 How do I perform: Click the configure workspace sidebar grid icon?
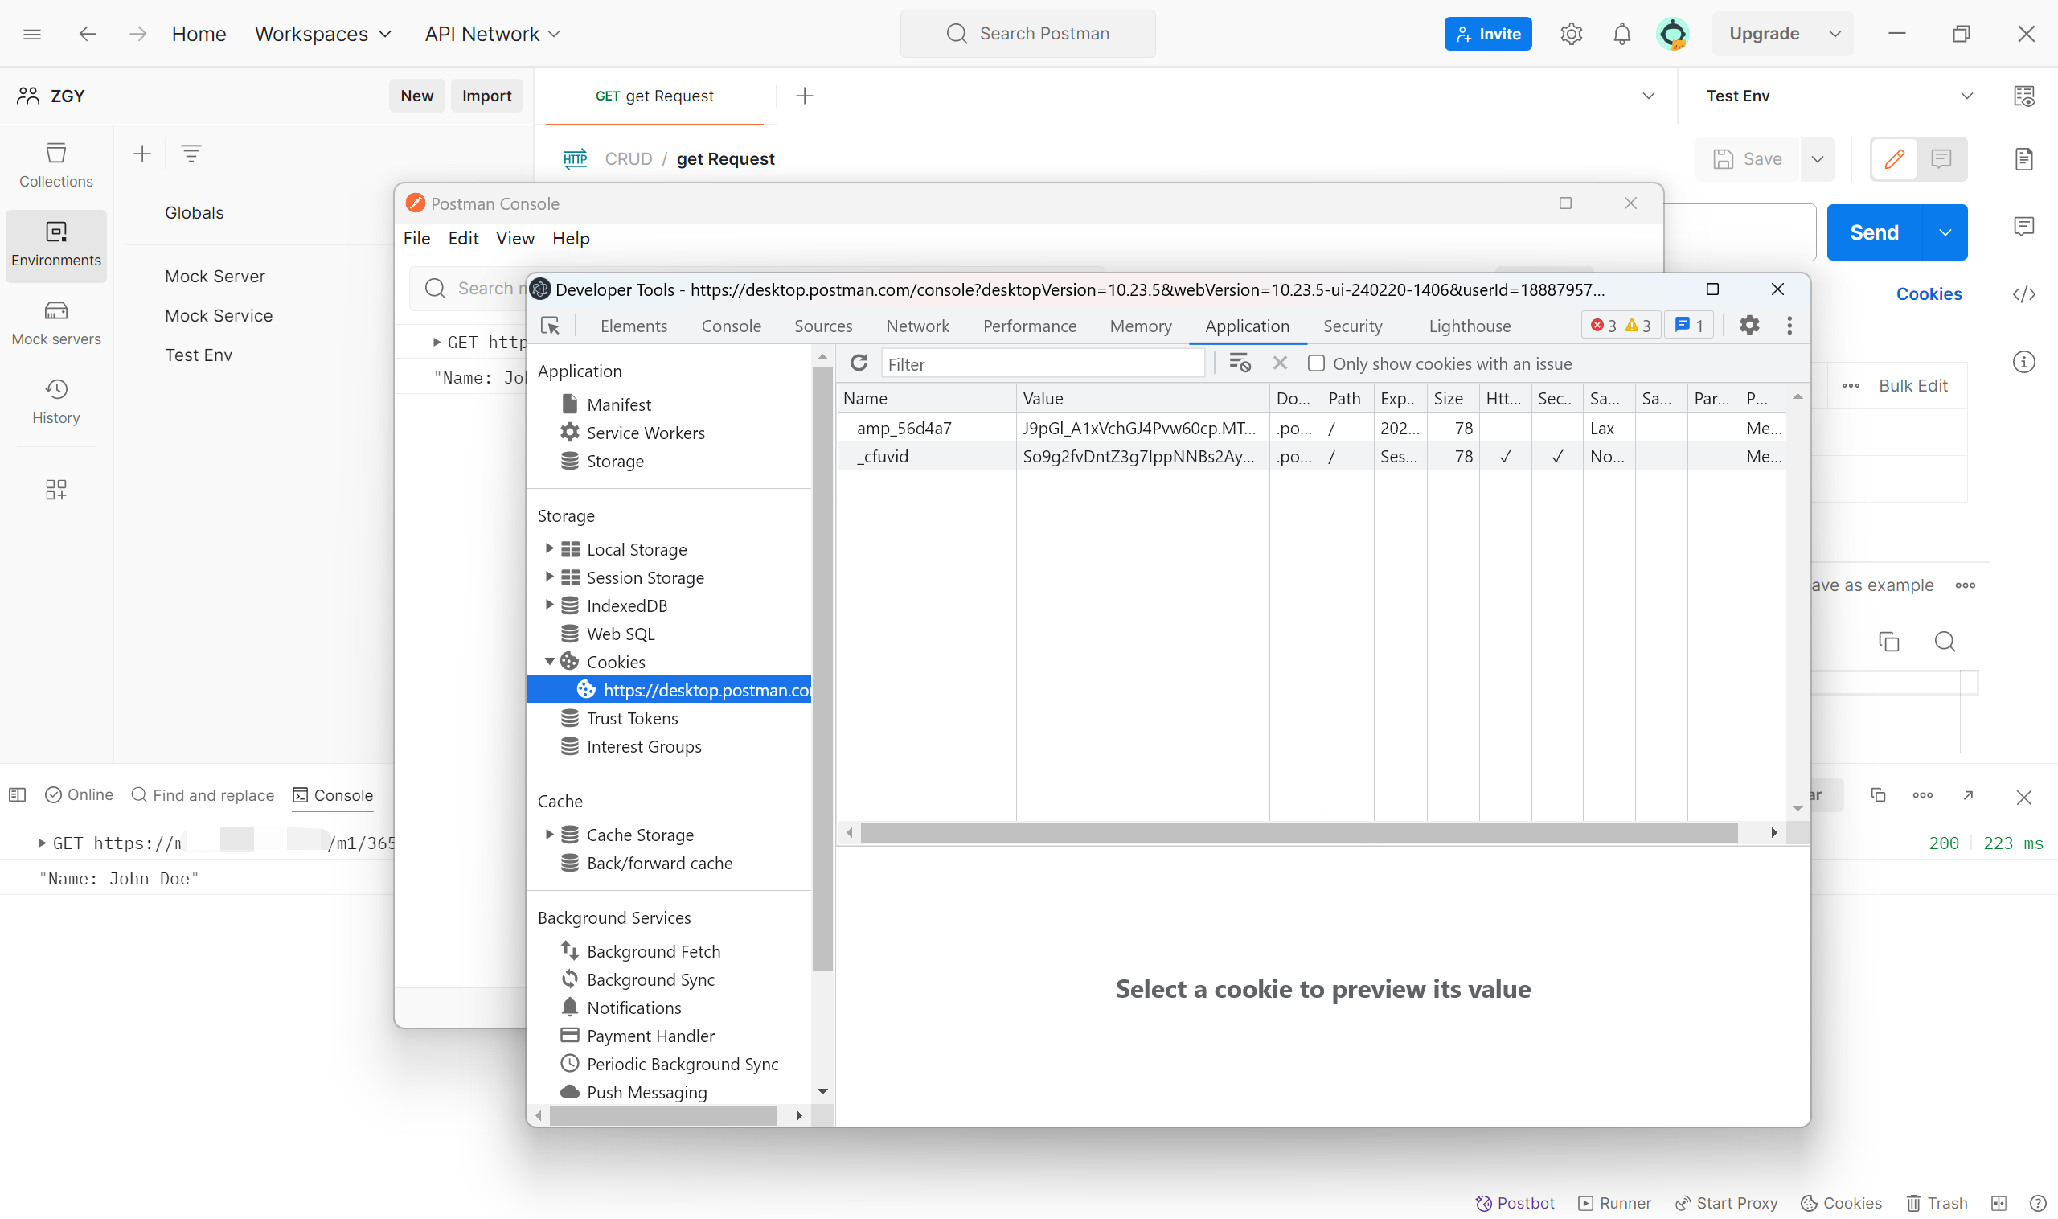(x=55, y=490)
